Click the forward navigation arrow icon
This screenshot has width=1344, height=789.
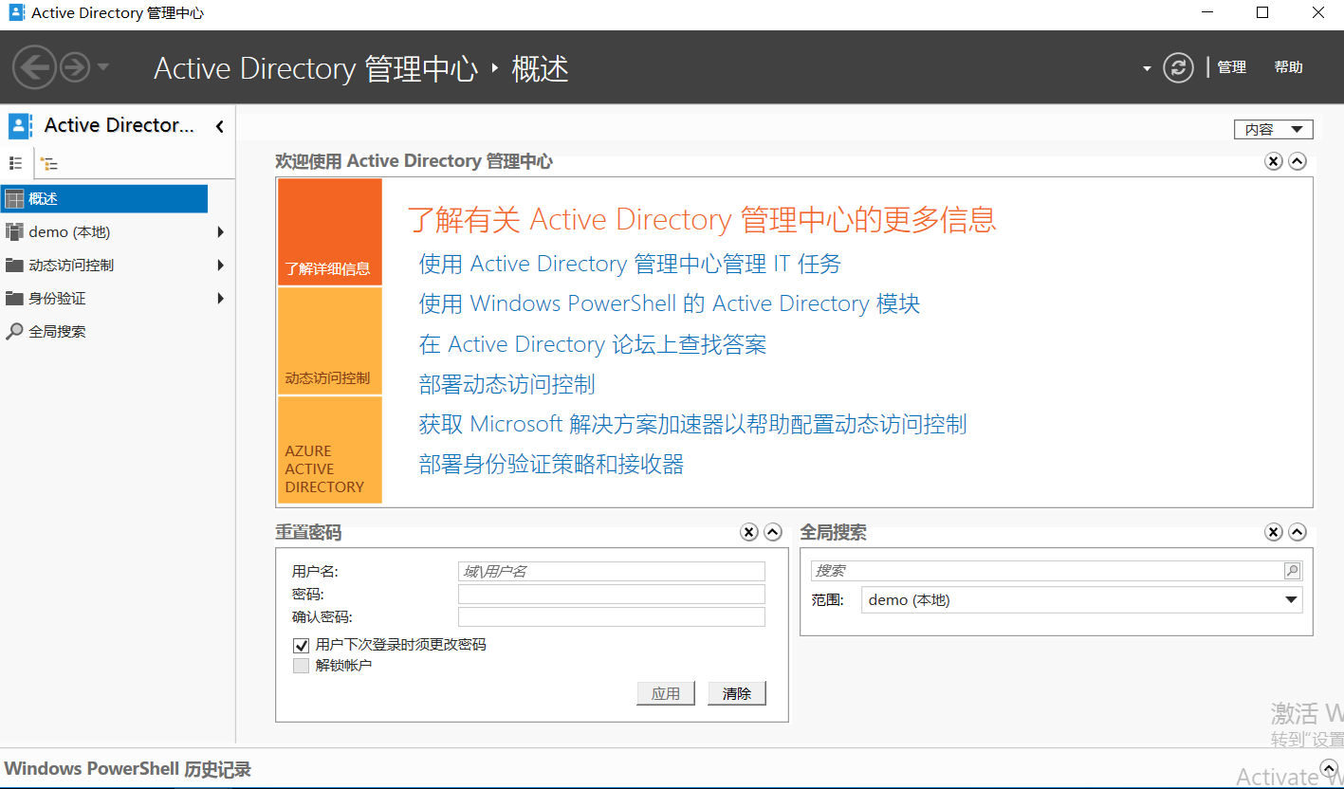coord(75,67)
